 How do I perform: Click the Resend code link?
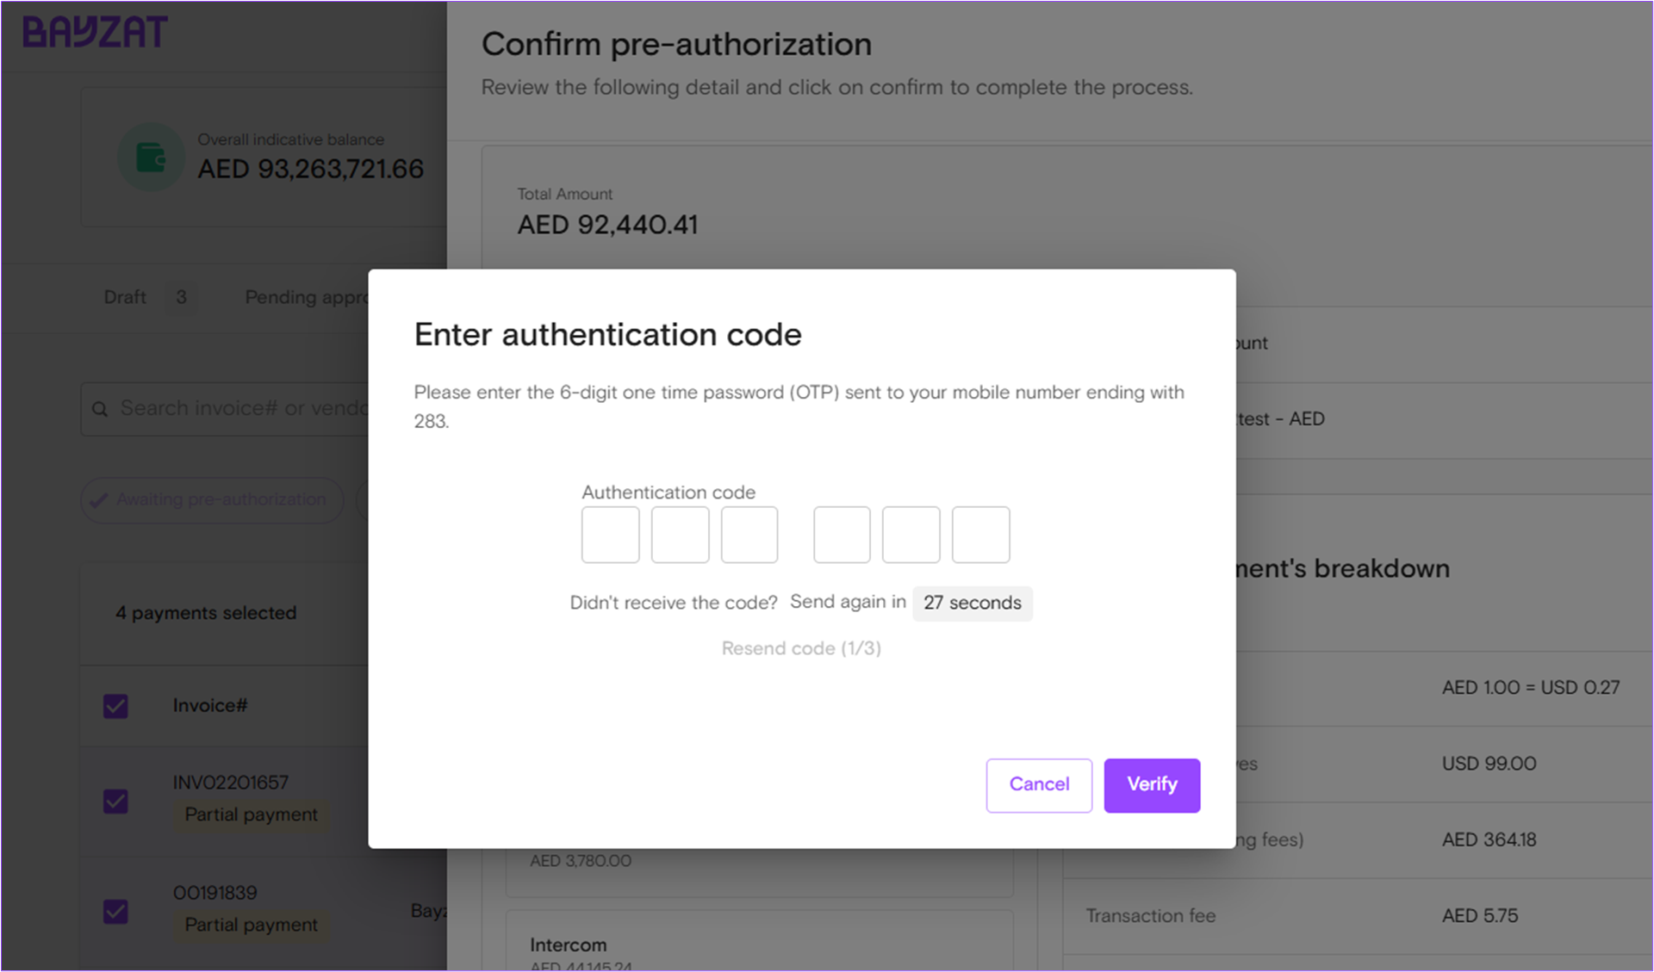click(801, 648)
